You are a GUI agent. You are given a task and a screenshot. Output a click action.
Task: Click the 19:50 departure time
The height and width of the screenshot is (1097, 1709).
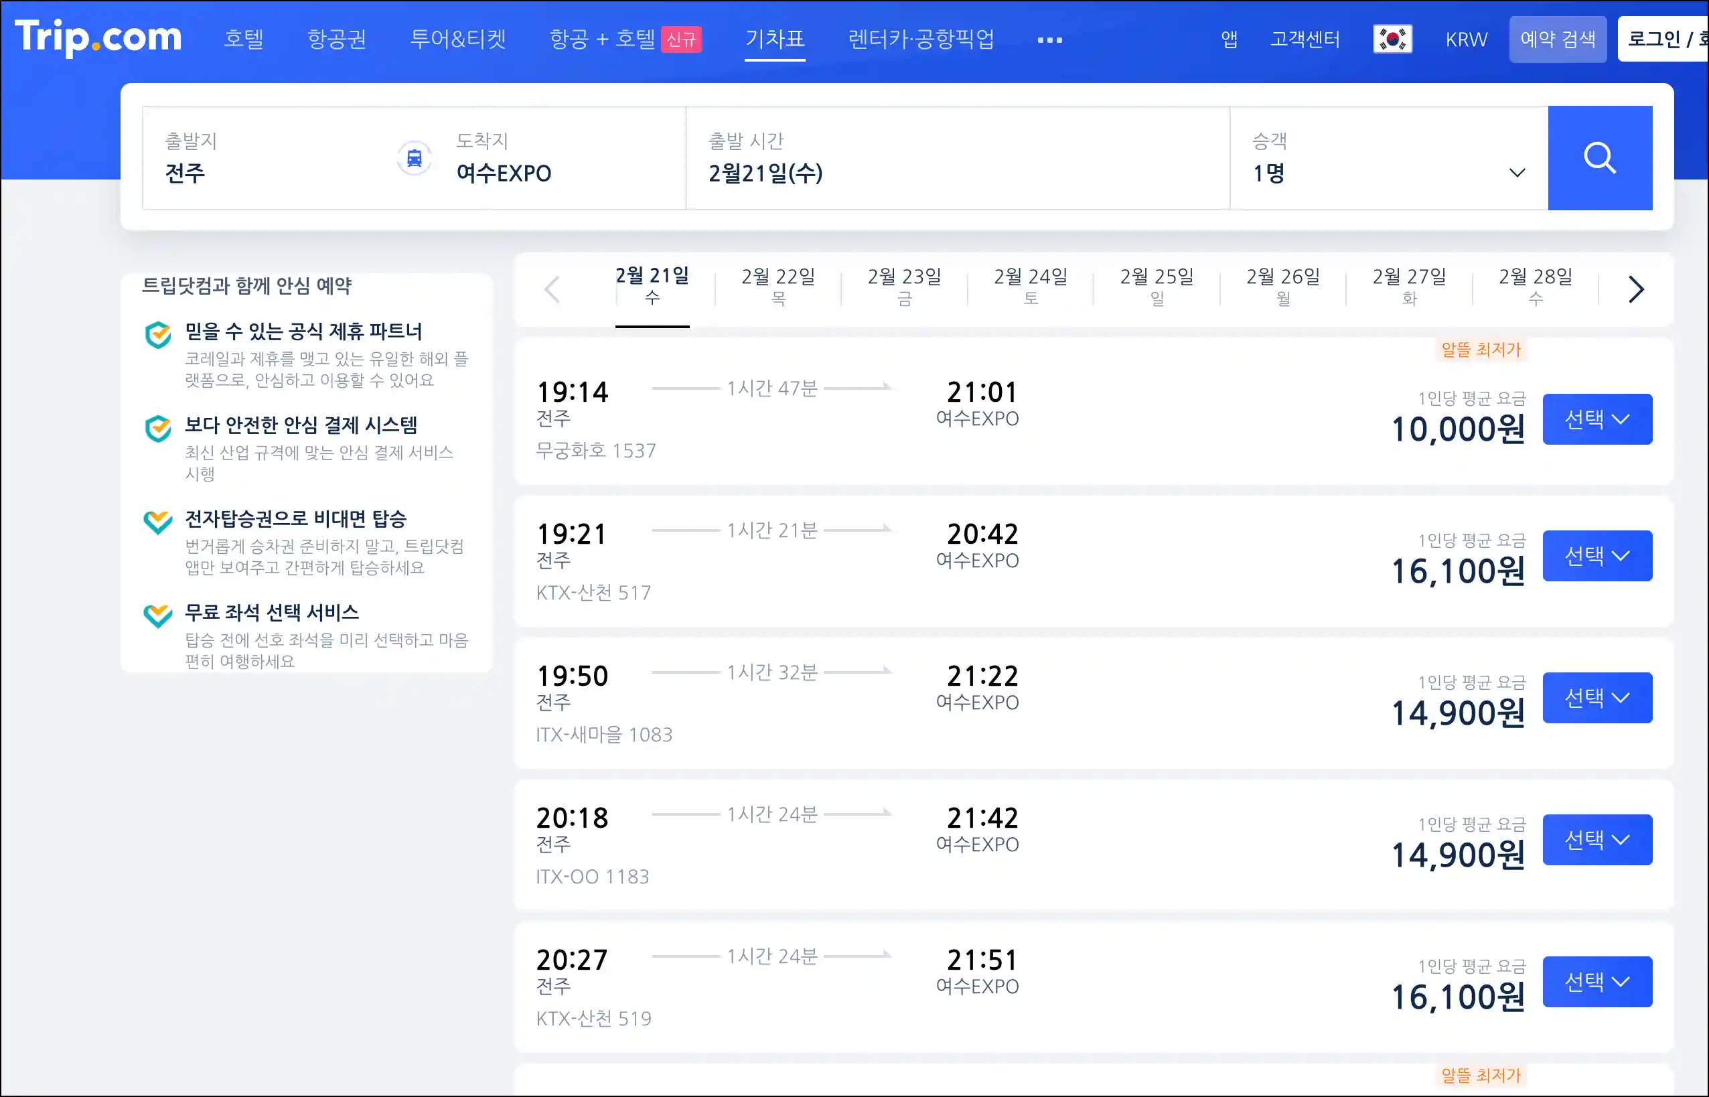(572, 676)
